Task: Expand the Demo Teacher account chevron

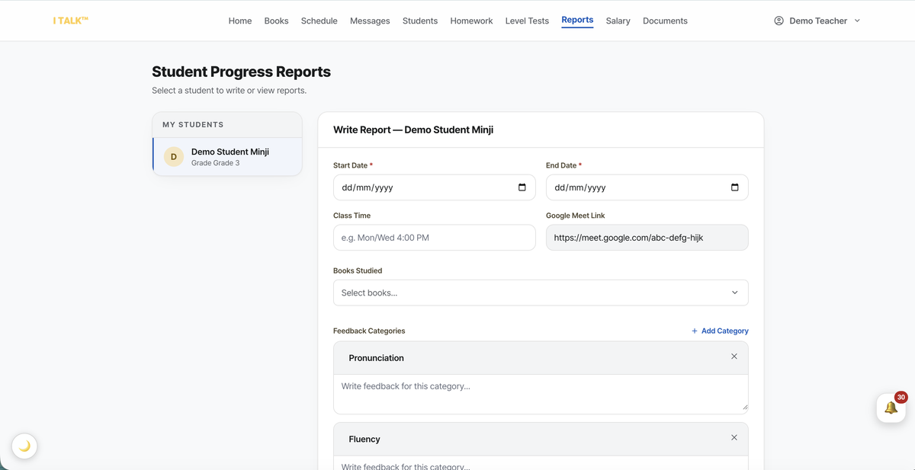Action: tap(857, 21)
